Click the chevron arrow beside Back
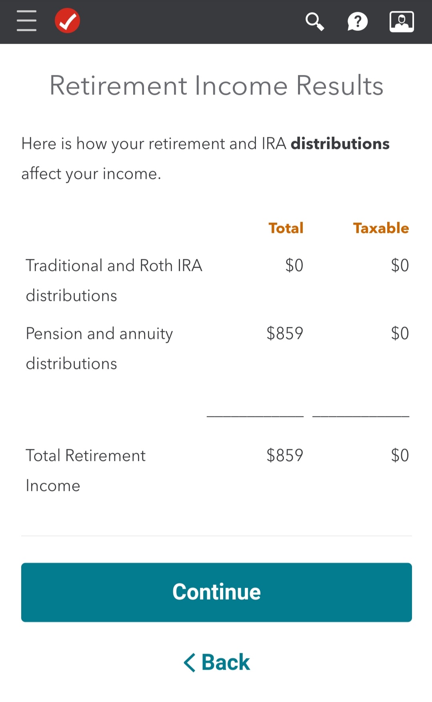Image resolution: width=432 pixels, height=702 pixels. [190, 662]
